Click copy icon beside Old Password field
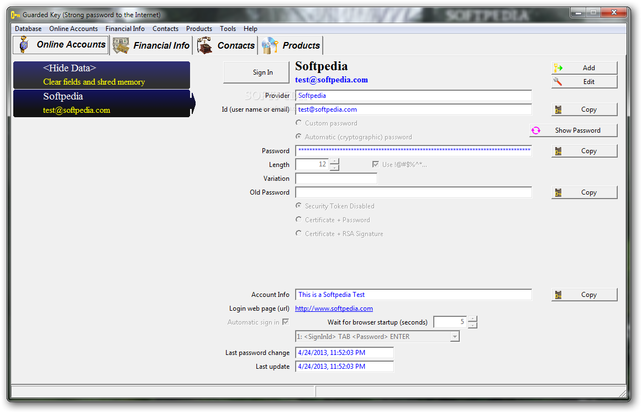The width and height of the screenshot is (642, 413). click(x=558, y=192)
